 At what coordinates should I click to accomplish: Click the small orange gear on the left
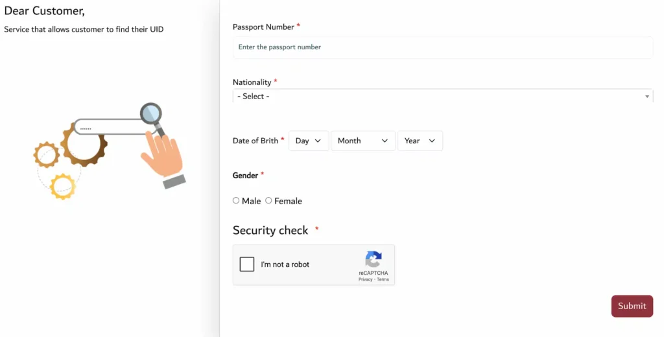point(47,155)
